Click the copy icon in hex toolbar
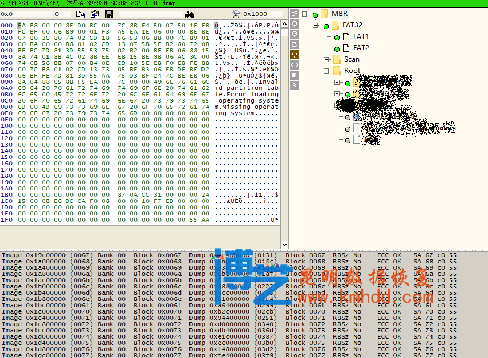The image size is (488, 358). [x=80, y=14]
